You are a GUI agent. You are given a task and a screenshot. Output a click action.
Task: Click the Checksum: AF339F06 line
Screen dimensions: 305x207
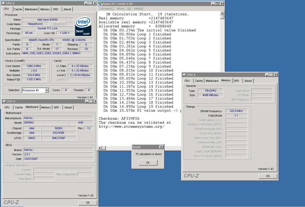tap(119, 118)
